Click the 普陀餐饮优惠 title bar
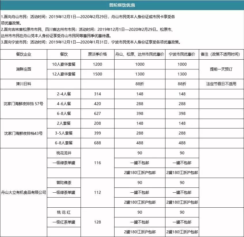Viewport: 244px width, 237px height. click(x=122, y=5)
